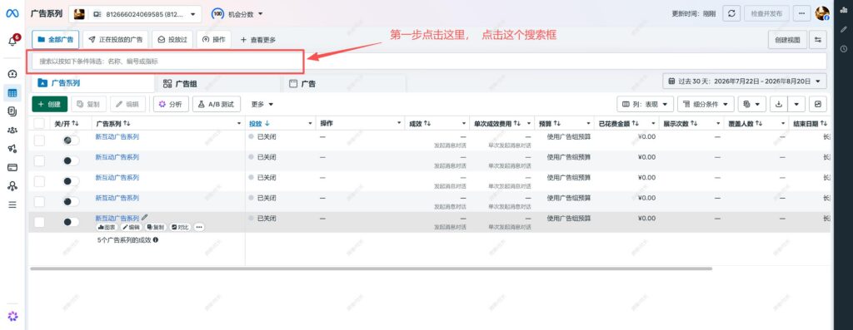The width and height of the screenshot is (853, 330).
Task: Click the 图表 chip in highlighted row
Action: point(106,227)
